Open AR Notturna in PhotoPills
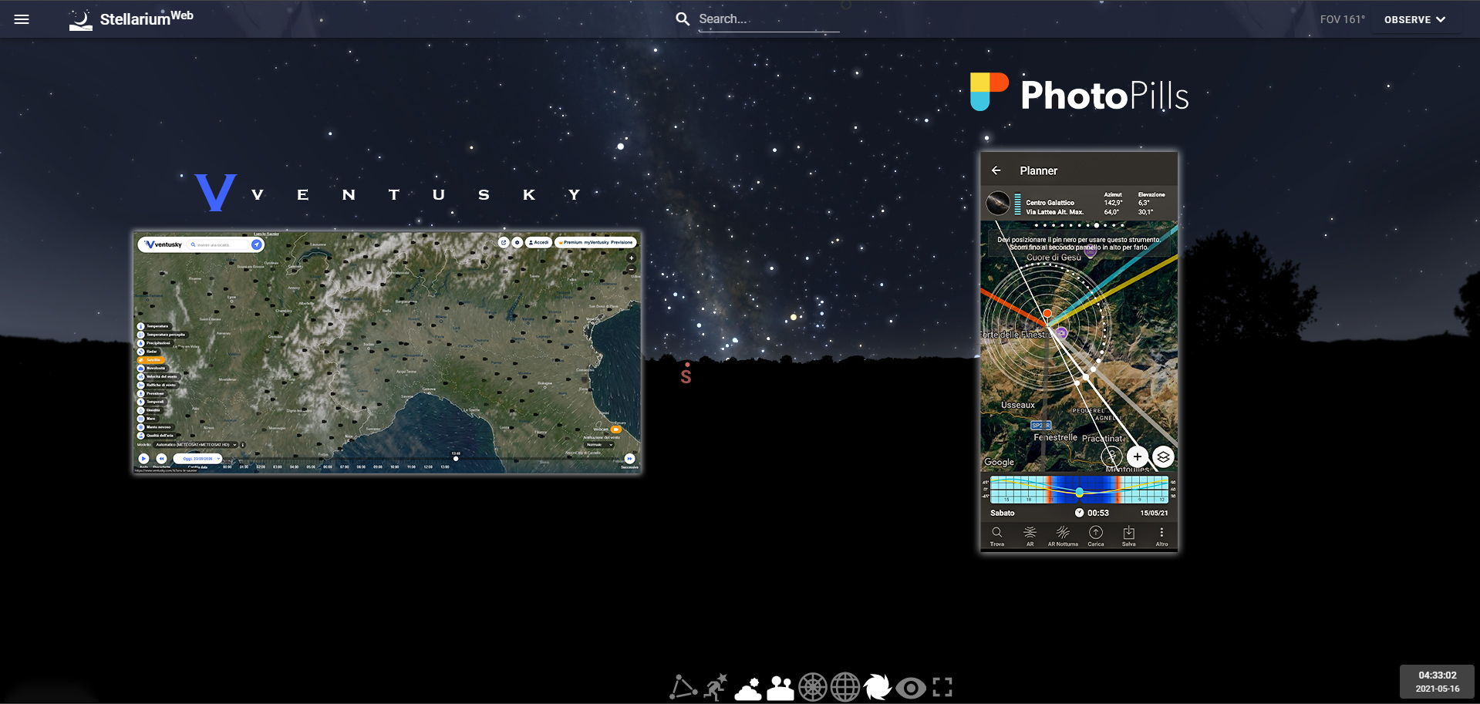 (x=1063, y=536)
